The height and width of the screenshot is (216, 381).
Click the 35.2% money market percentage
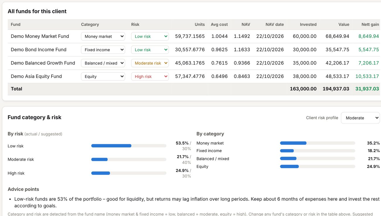373,143
